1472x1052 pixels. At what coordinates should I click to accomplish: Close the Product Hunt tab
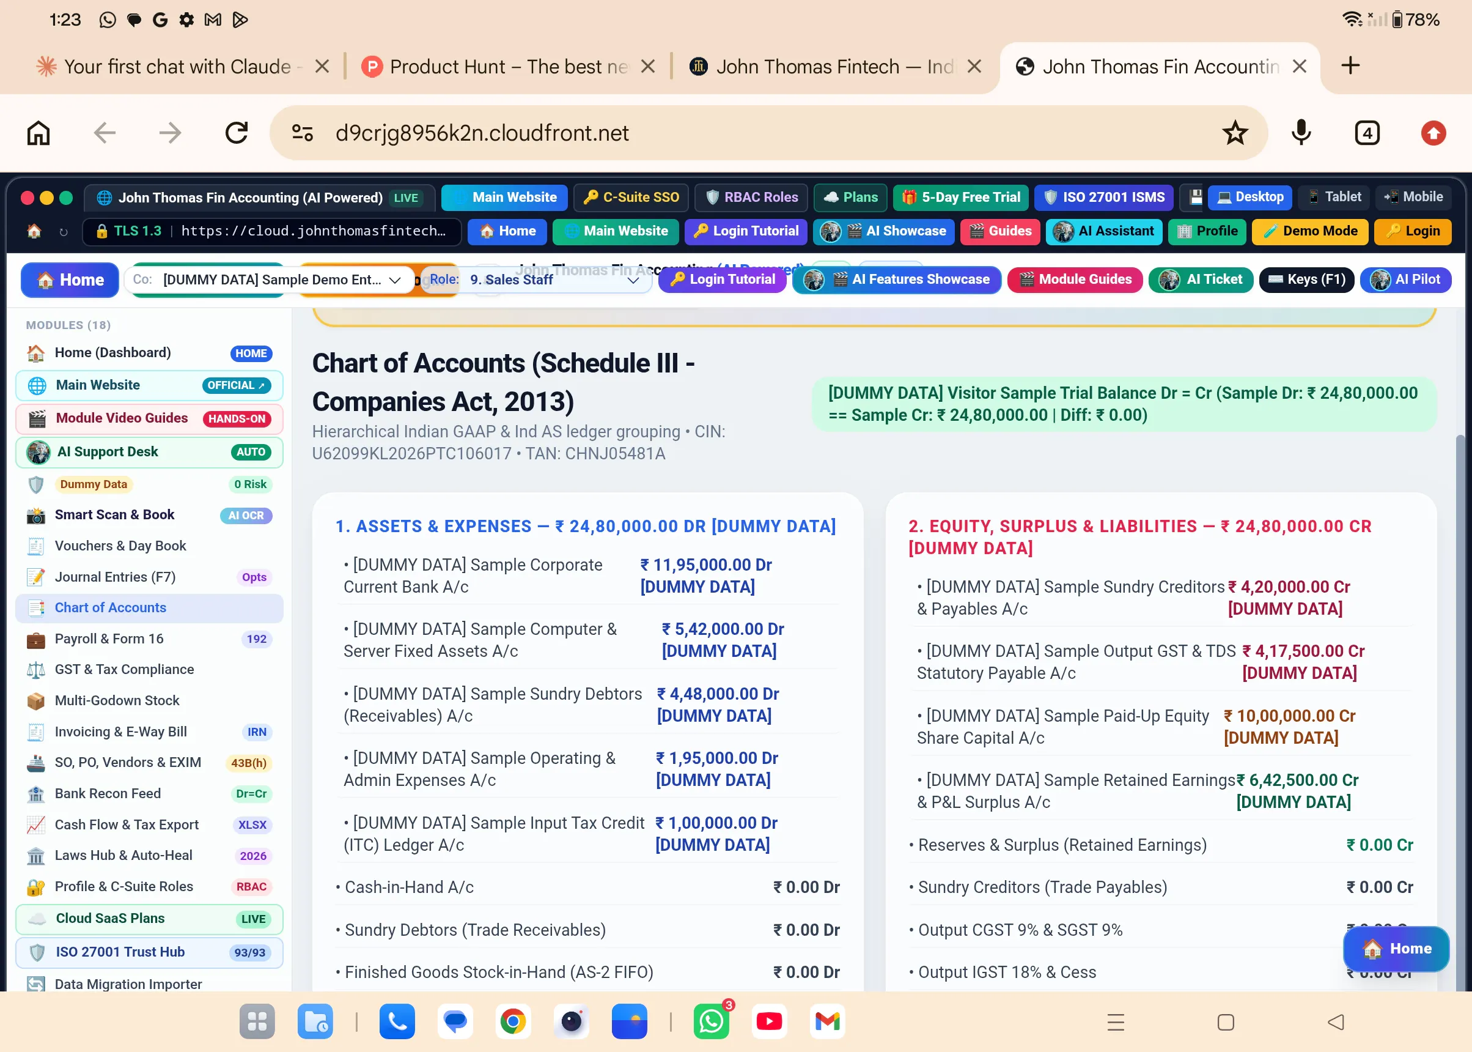(x=648, y=66)
